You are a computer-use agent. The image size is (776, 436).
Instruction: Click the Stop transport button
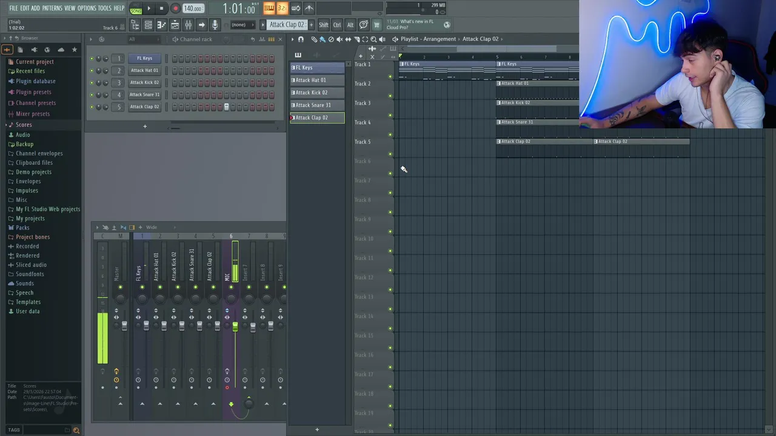pos(161,8)
